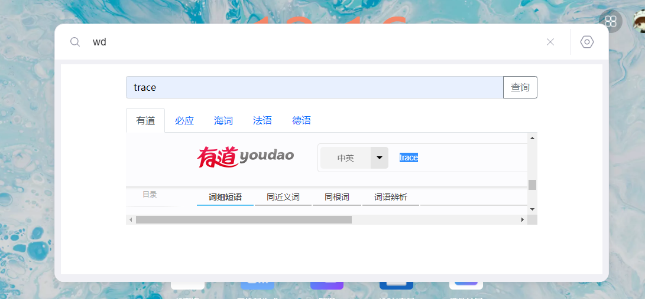The height and width of the screenshot is (299, 645).
Task: Click the horizontal scrollbar thumb
Action: 244,220
